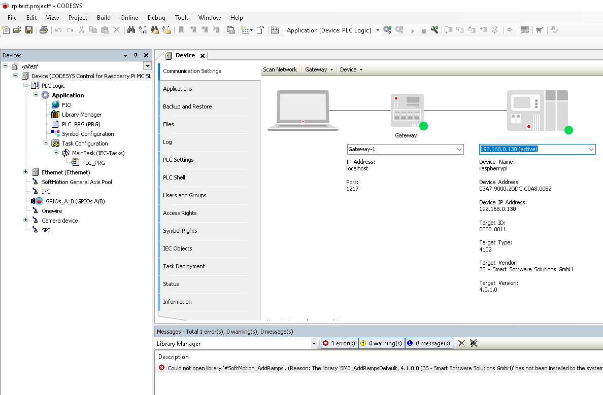
Task: Click the Cut scissors icon
Action: 81,30
